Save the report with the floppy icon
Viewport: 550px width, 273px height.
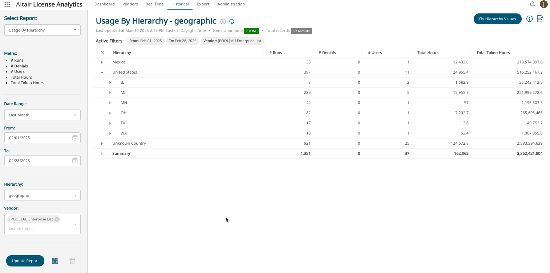(x=55, y=261)
